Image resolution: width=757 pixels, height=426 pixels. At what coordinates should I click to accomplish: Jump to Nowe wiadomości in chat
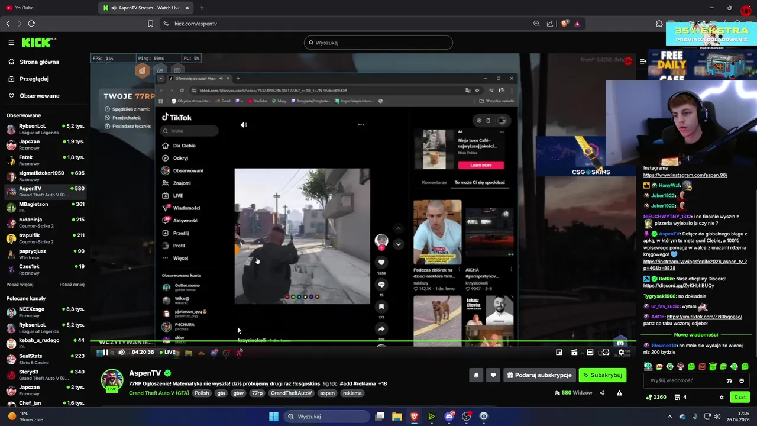[x=695, y=335]
